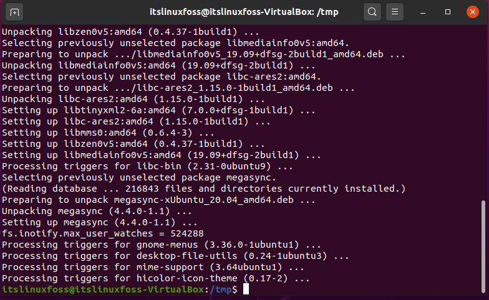Screen dimensions: 489x300
Task: Click 'Unpacking libmediainfo0v5:amd64' line
Action: tap(158, 65)
